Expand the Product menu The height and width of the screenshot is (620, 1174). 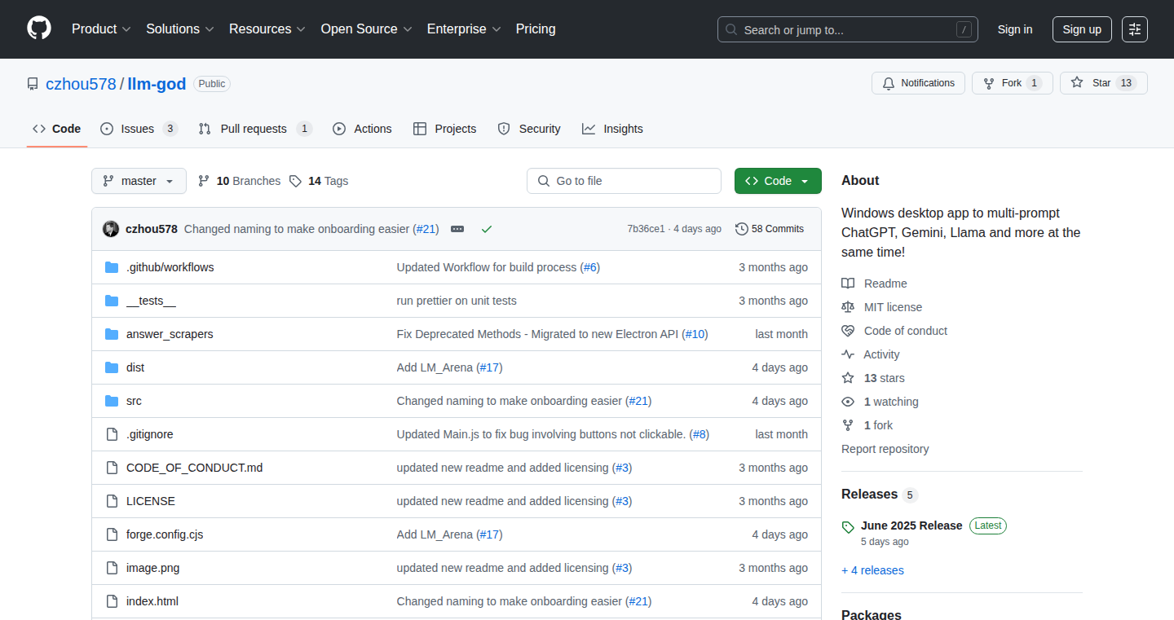coord(101,29)
